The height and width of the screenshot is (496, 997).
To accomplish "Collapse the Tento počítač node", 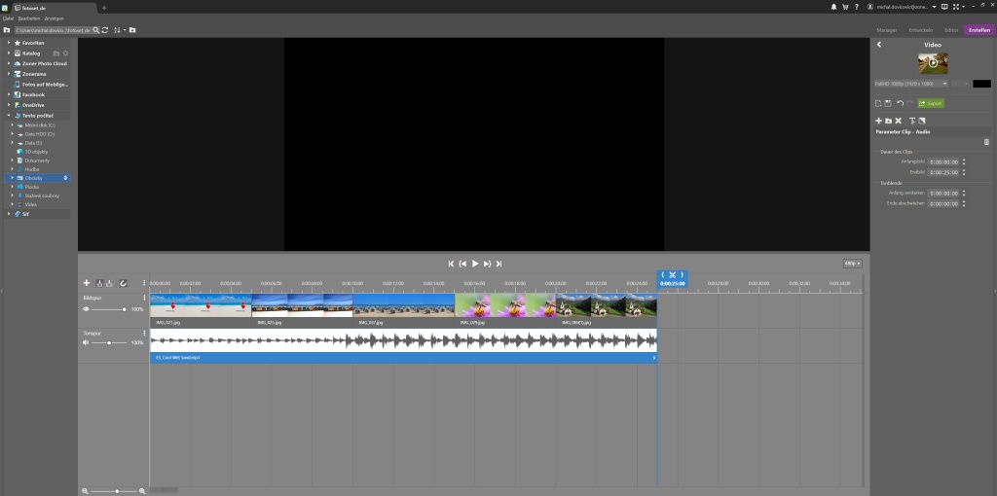I will tap(9, 116).
